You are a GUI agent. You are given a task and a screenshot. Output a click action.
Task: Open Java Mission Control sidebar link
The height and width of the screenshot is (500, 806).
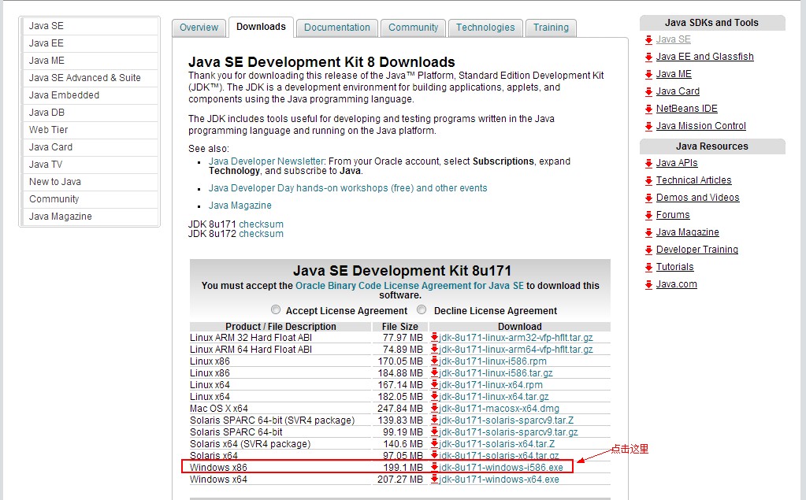(700, 127)
